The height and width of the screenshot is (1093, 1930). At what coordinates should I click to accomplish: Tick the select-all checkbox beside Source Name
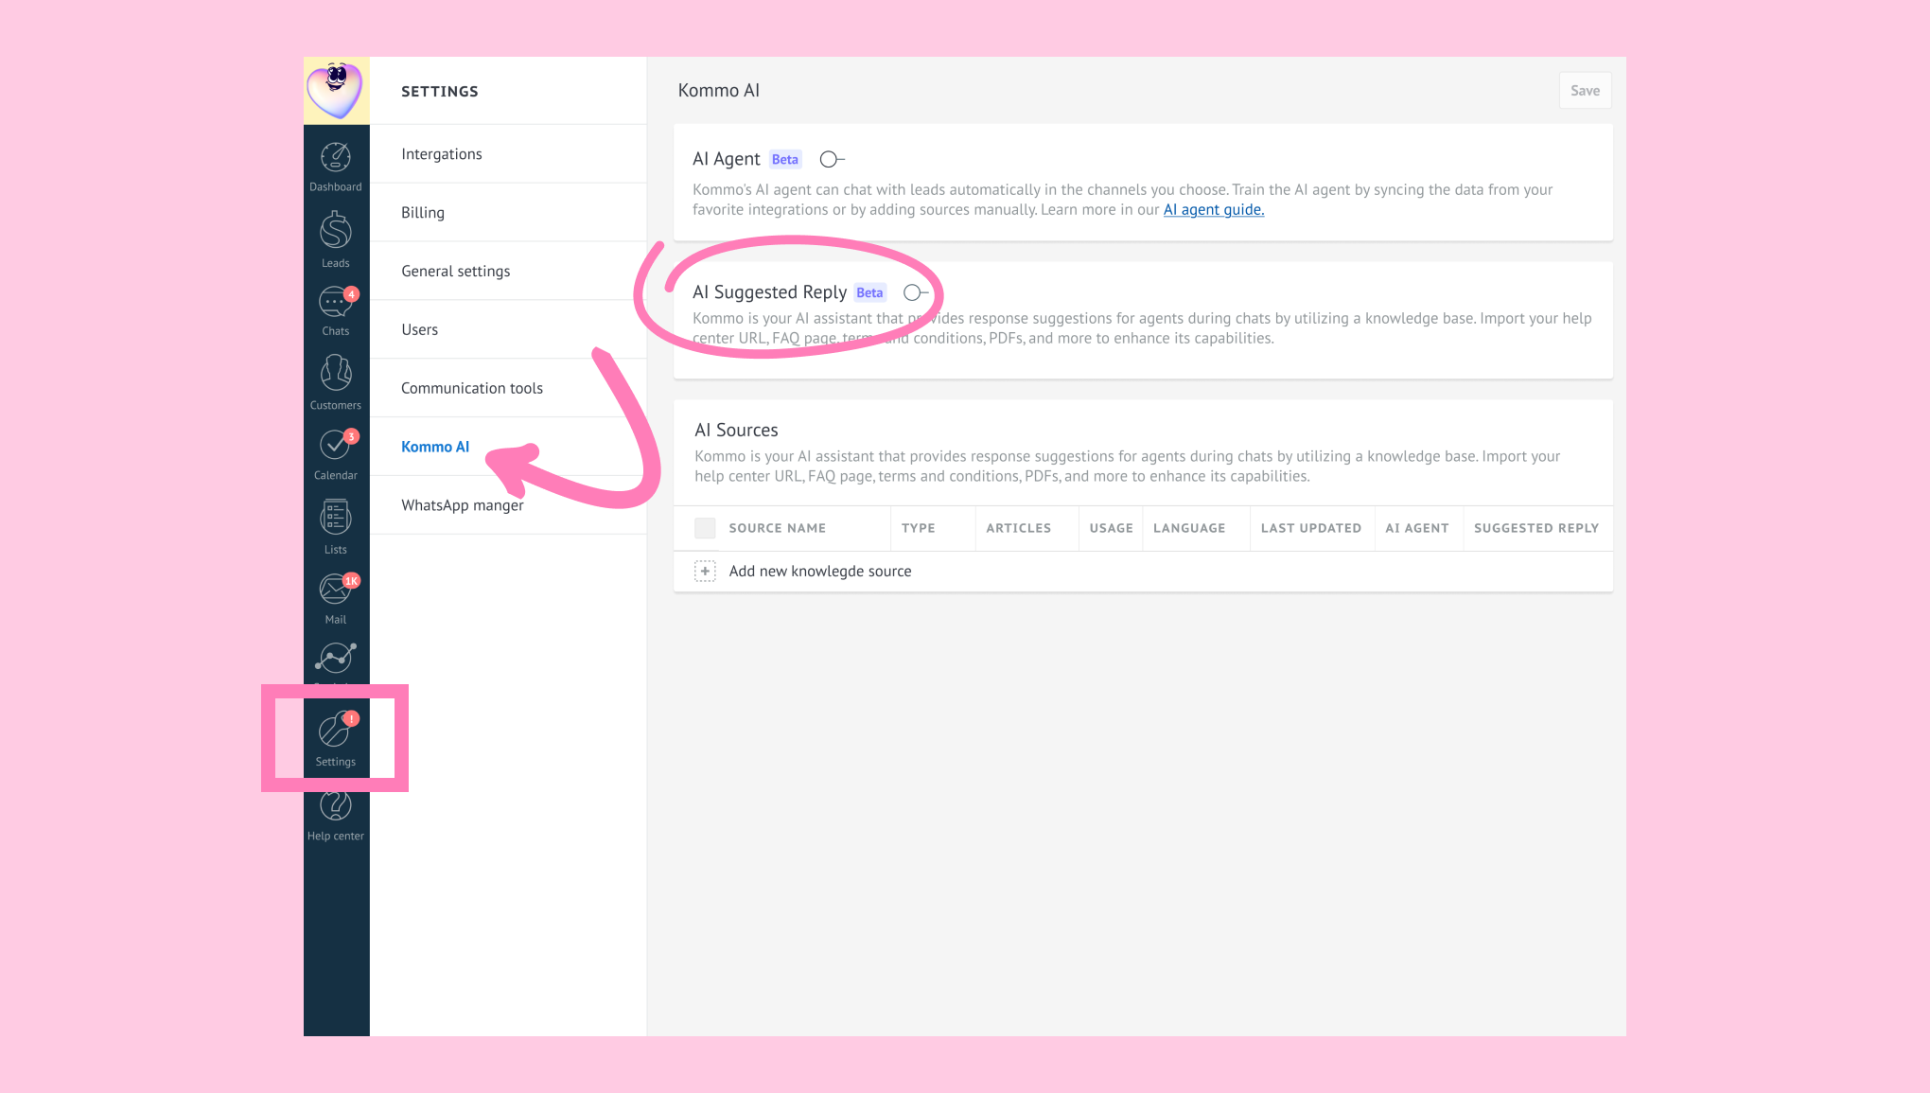[x=705, y=528]
